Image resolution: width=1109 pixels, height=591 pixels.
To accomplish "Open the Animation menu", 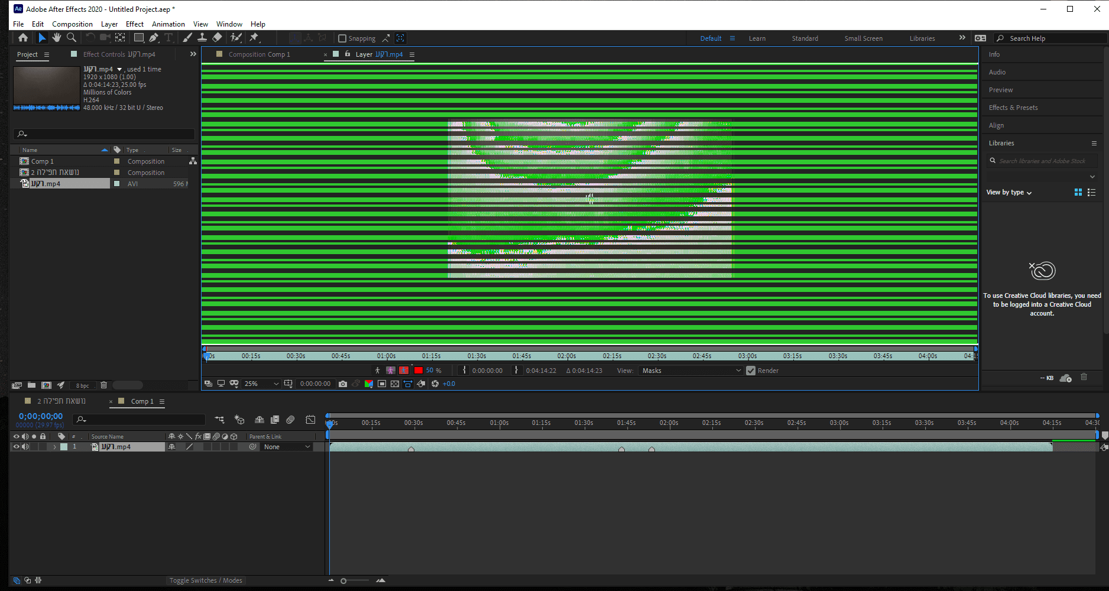I will [168, 24].
